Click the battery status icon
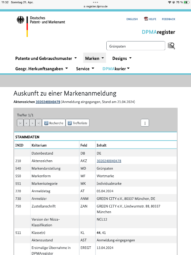 (x=187, y=2)
